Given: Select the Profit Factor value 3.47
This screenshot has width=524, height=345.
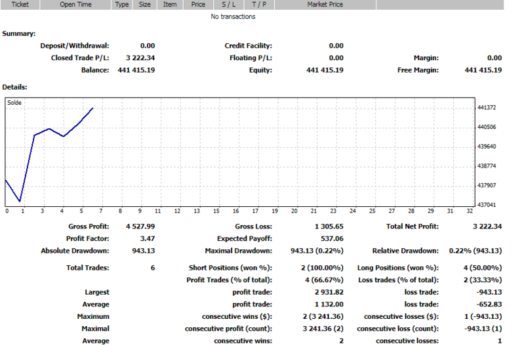Looking at the screenshot, I should point(148,239).
